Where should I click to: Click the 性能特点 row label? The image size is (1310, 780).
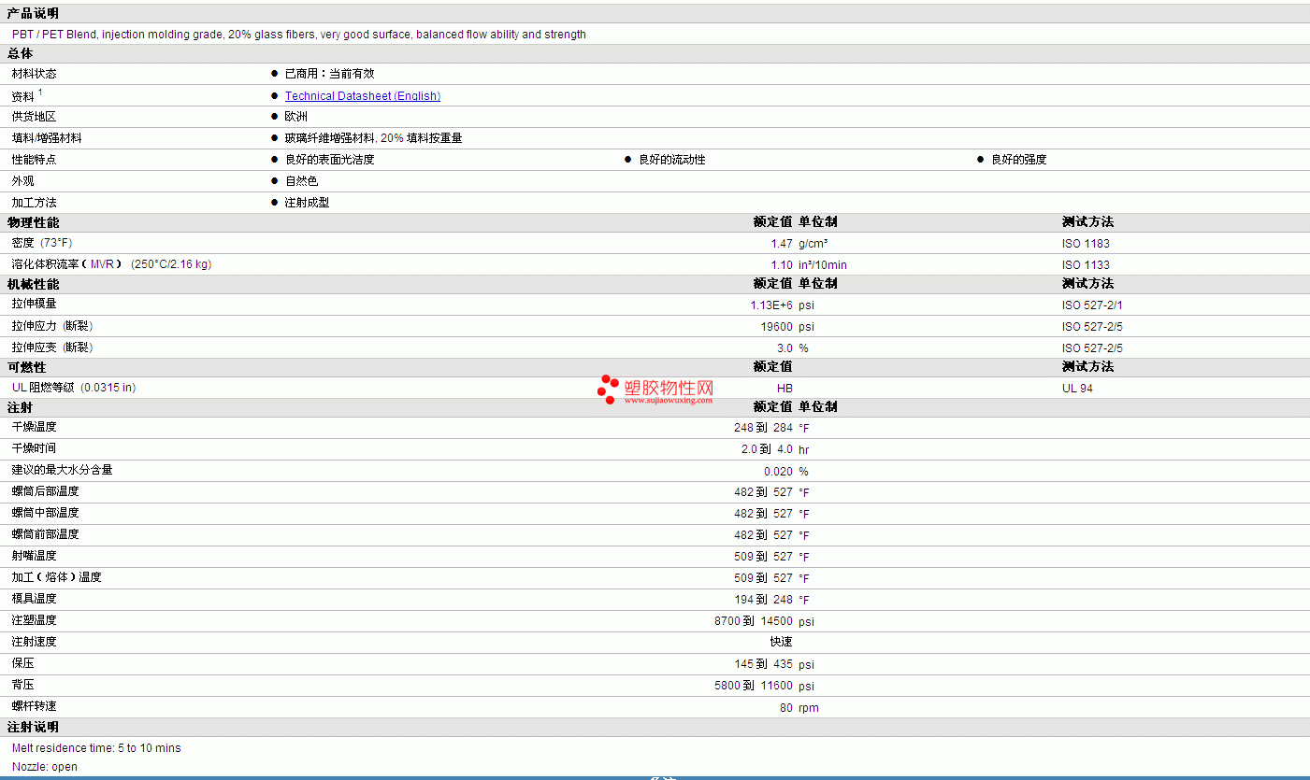(x=35, y=160)
